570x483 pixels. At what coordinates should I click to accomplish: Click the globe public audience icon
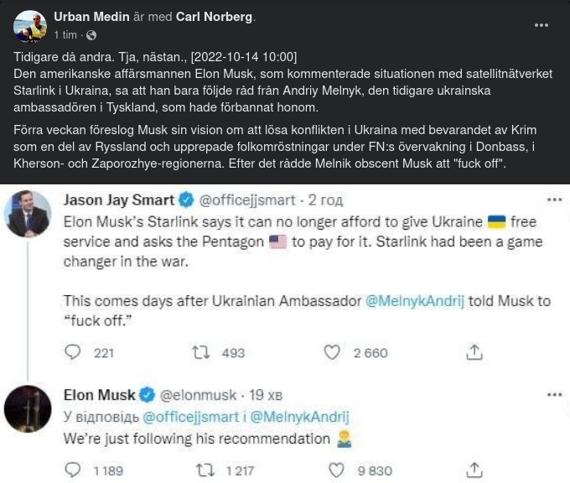tap(91, 35)
